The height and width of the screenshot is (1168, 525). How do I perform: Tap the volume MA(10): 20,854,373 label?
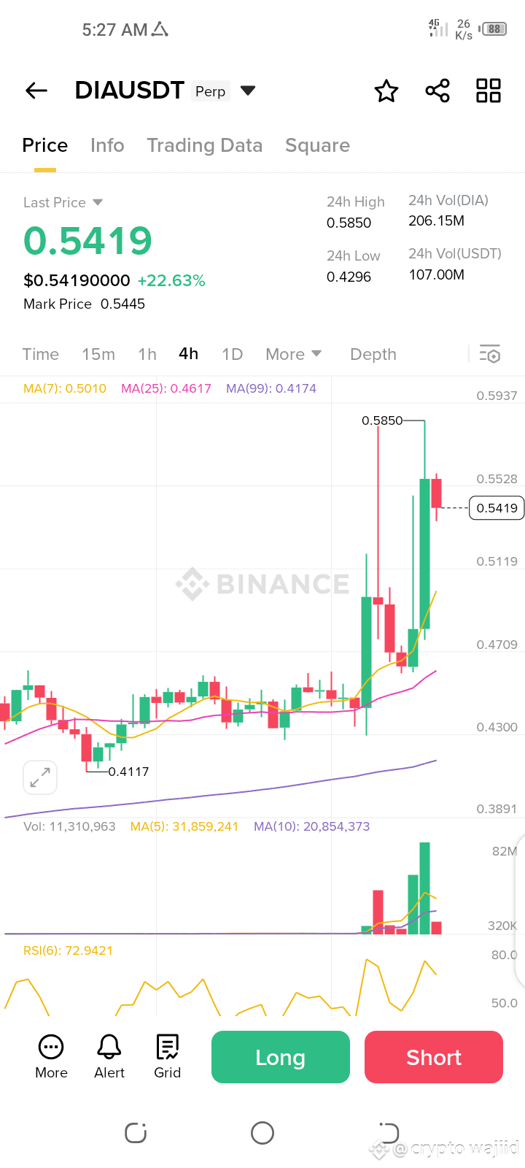coord(312,826)
